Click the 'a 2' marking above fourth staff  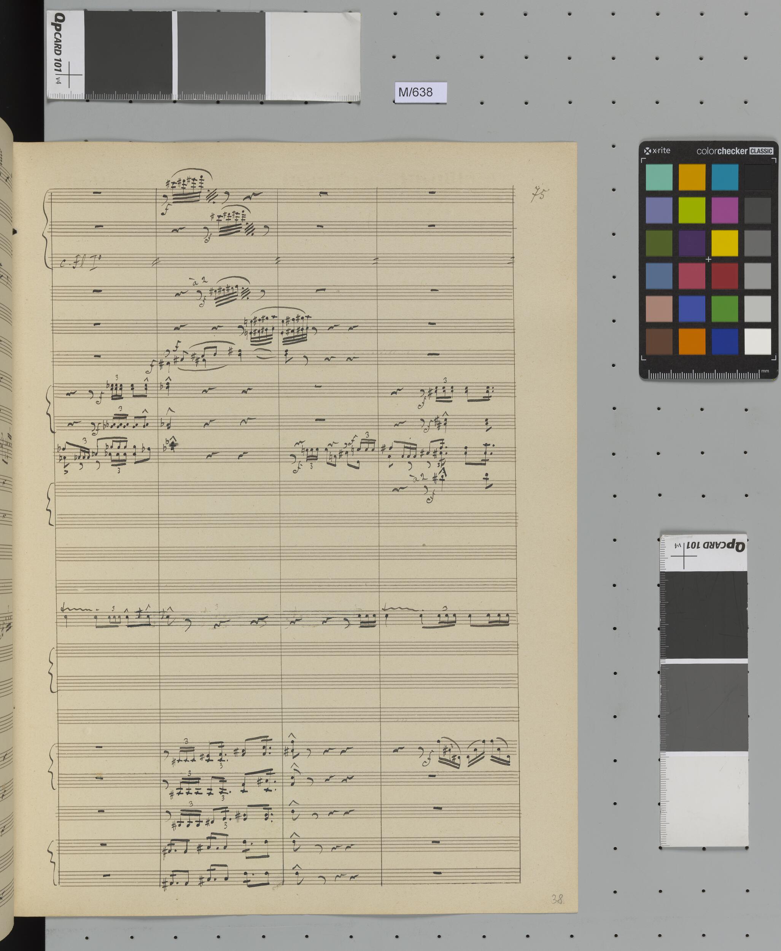[x=200, y=283]
